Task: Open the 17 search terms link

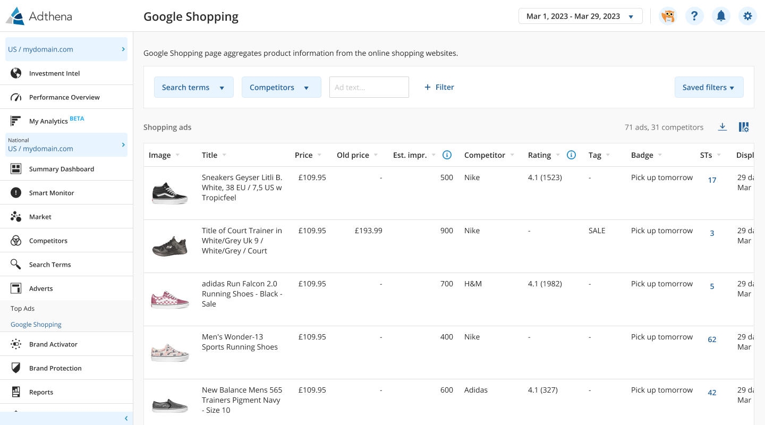Action: pyautogui.click(x=712, y=180)
